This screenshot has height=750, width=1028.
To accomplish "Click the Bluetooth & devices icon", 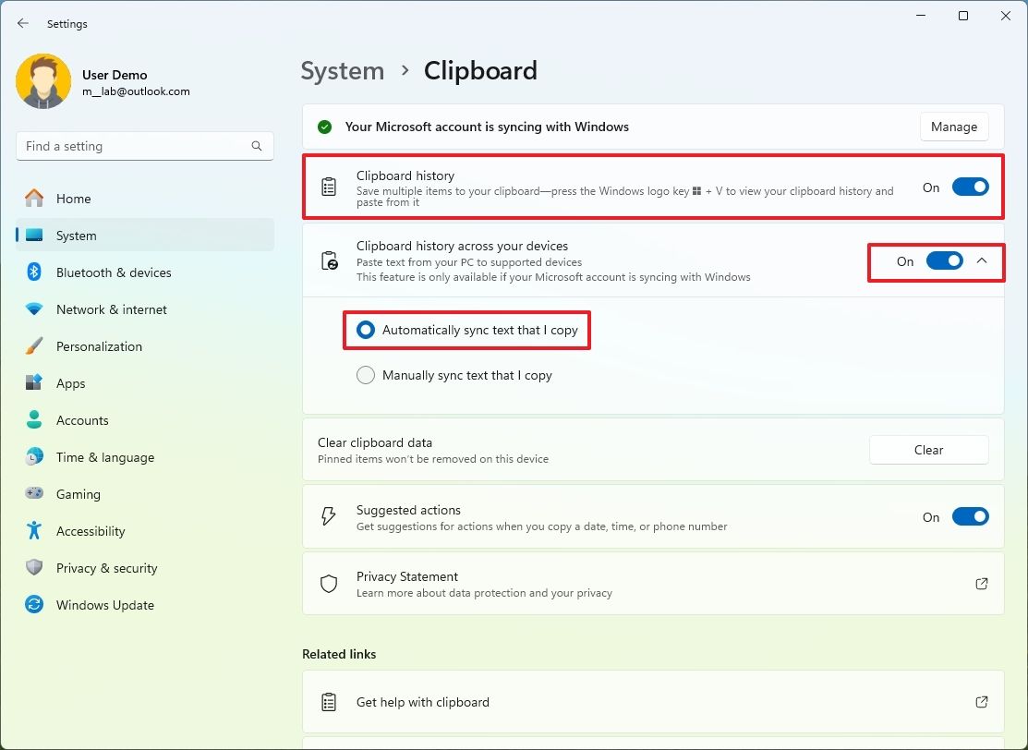I will pos(36,272).
